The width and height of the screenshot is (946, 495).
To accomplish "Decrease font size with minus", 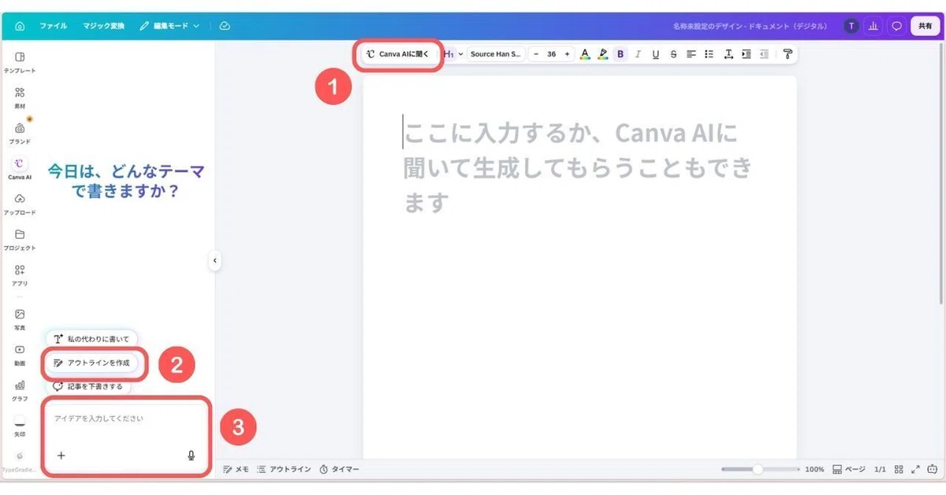I will 536,54.
